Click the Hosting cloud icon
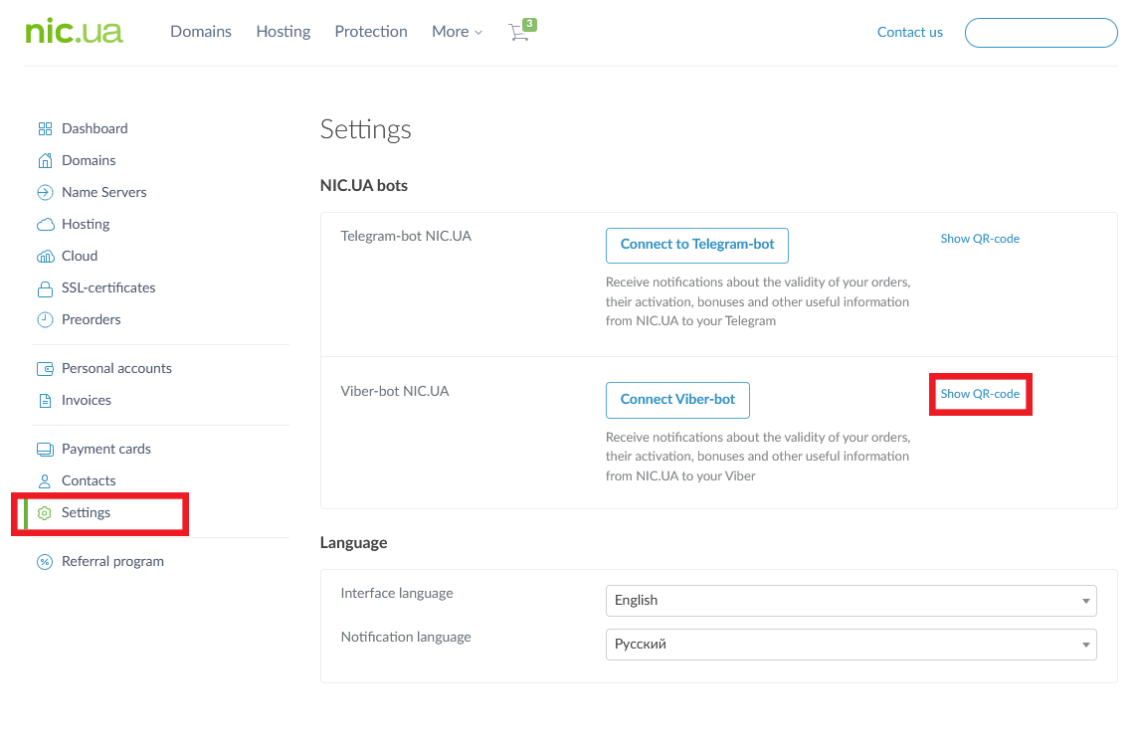 [45, 224]
